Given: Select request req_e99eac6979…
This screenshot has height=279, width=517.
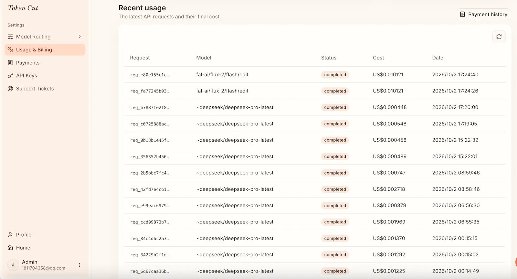Looking at the screenshot, I should click(150, 206).
